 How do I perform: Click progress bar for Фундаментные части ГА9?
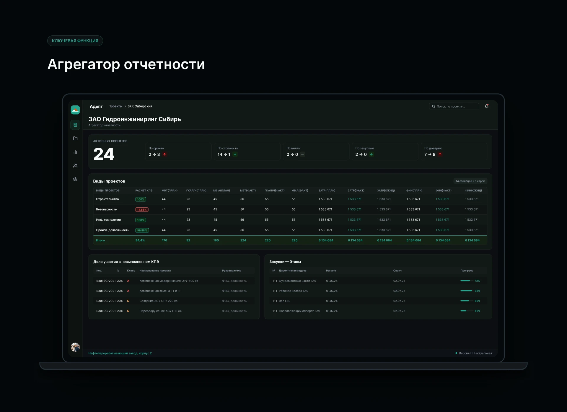[x=467, y=281]
